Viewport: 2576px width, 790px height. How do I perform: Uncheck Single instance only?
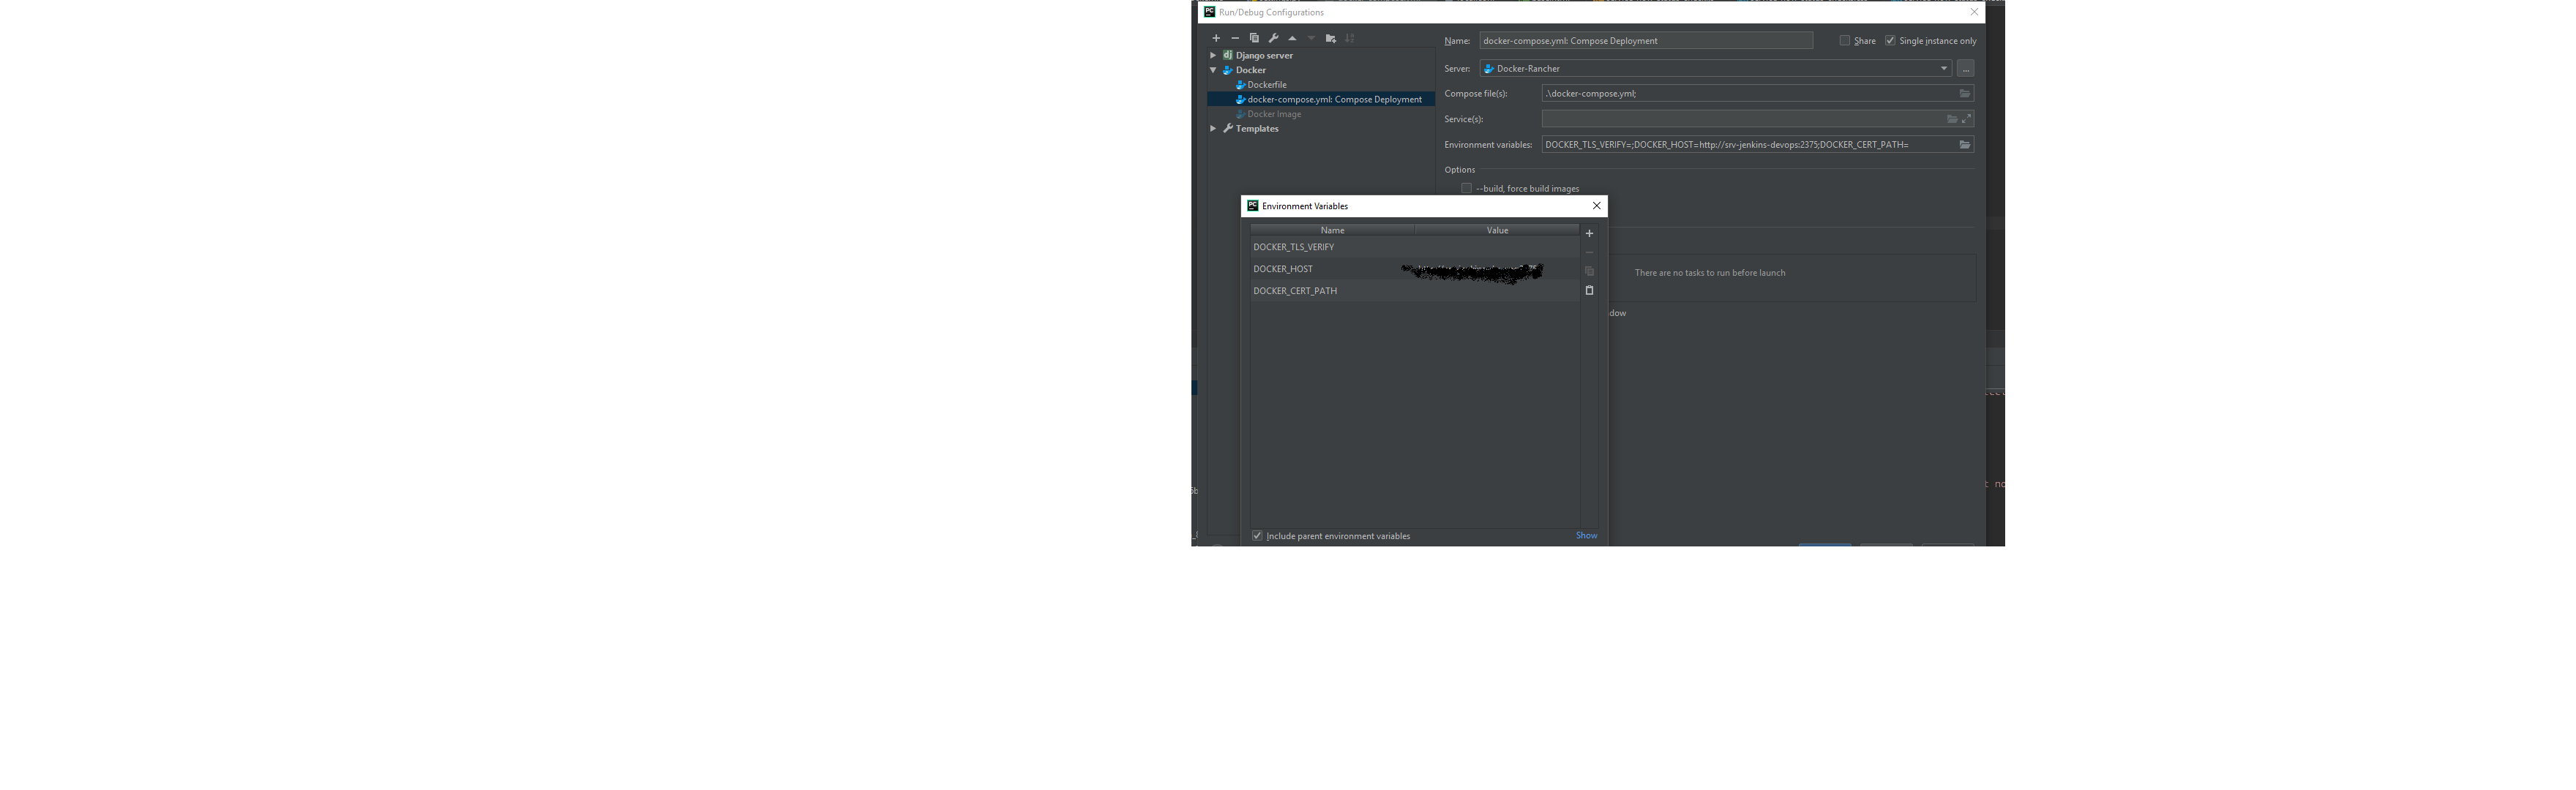(x=1890, y=41)
